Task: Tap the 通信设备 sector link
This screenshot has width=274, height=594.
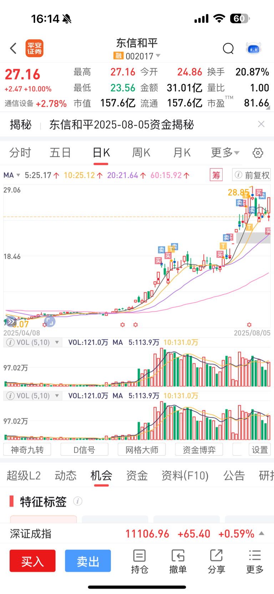Action: coord(19,103)
